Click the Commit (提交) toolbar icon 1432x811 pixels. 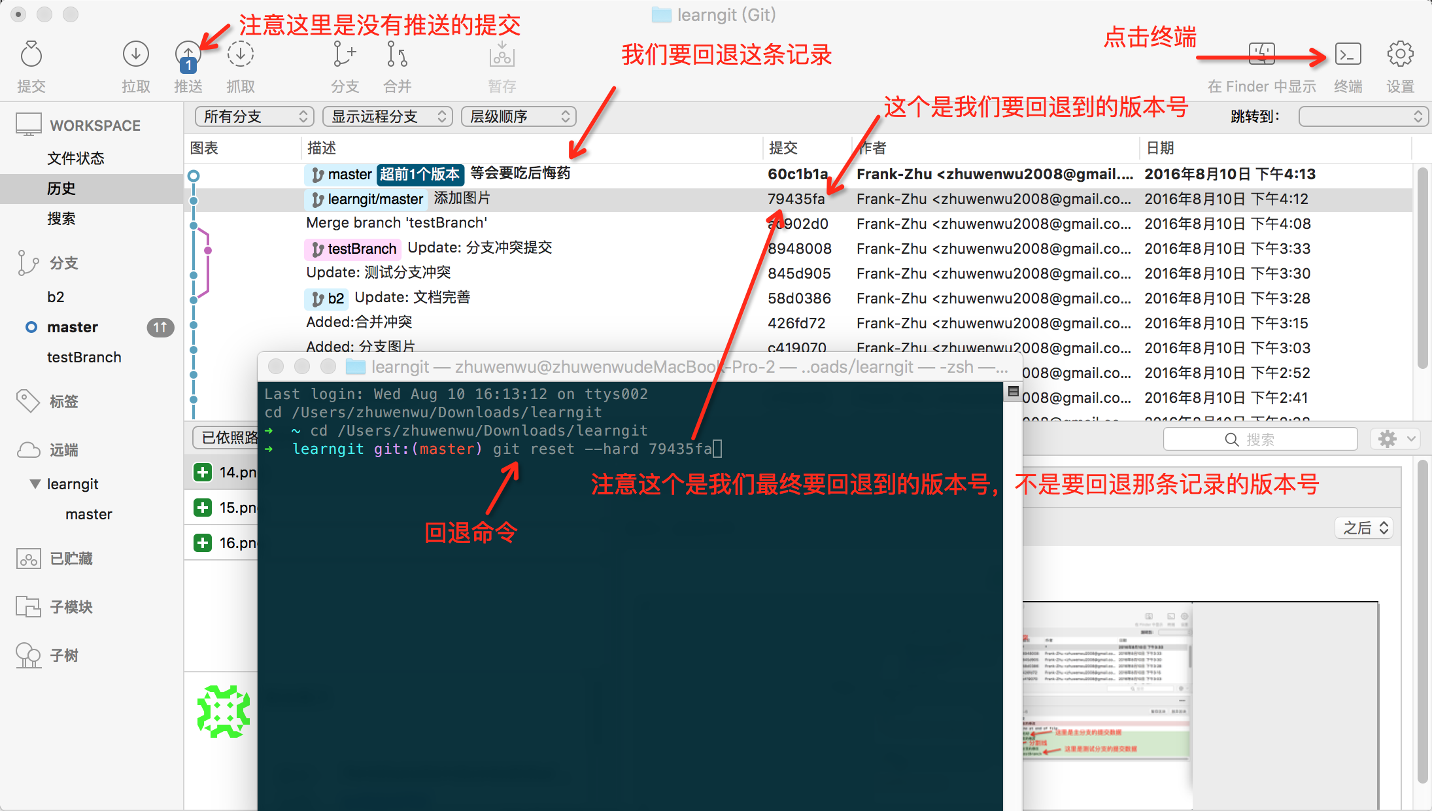[31, 55]
